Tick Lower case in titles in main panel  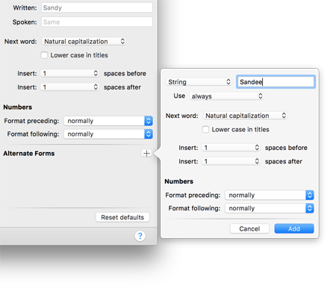point(44,55)
